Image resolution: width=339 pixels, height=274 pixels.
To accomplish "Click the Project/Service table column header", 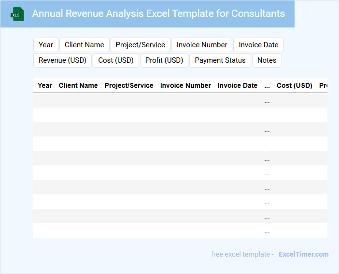I will click(129, 85).
